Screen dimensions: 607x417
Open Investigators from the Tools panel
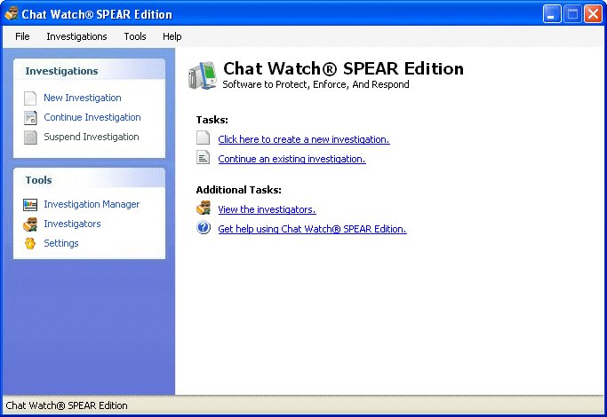click(72, 224)
